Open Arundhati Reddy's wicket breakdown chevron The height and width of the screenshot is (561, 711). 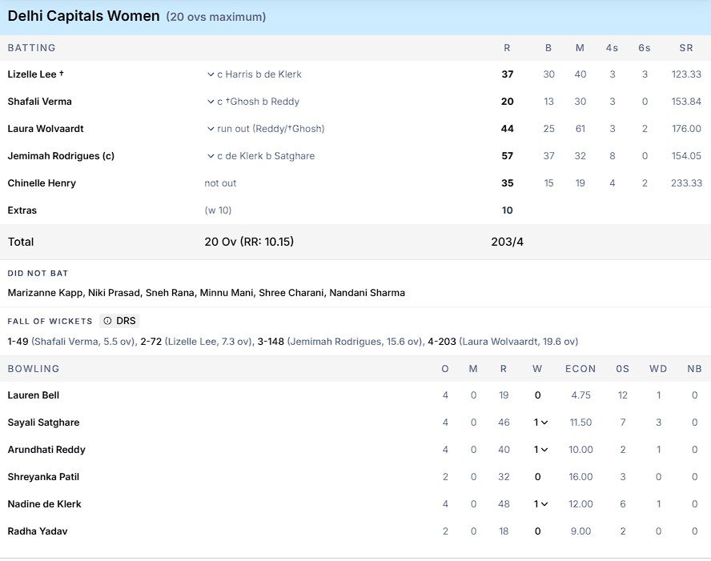(544, 450)
